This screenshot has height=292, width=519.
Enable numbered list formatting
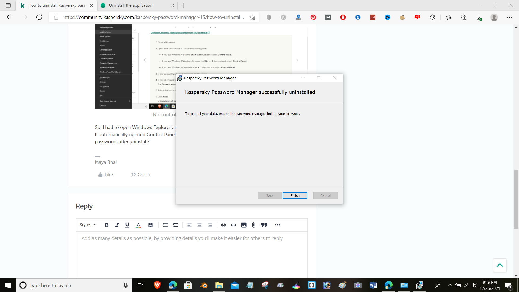(x=175, y=225)
